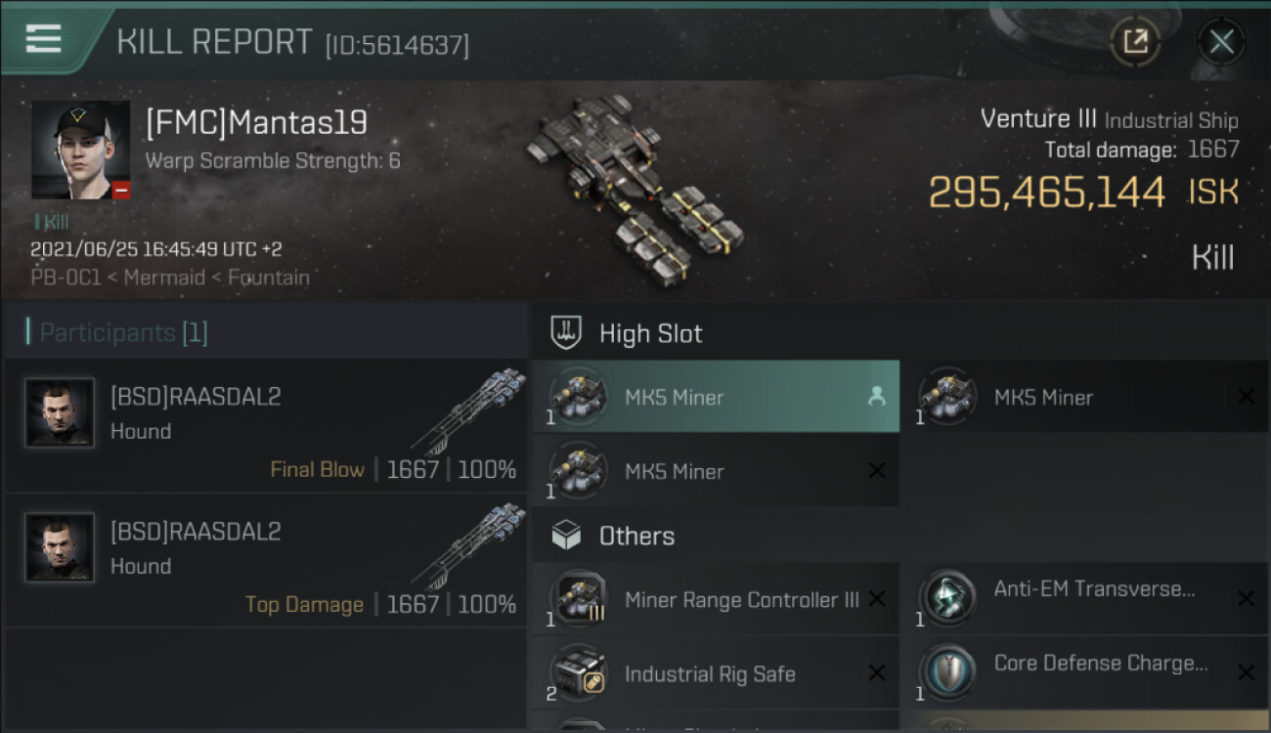1271x733 pixels.
Task: Click the Top Damage RAASDAL2 portrait
Action: 60,547
